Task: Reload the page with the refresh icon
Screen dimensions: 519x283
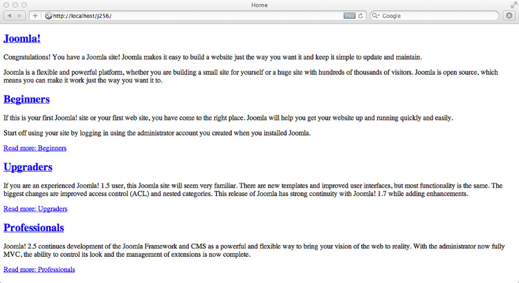Action: [361, 15]
